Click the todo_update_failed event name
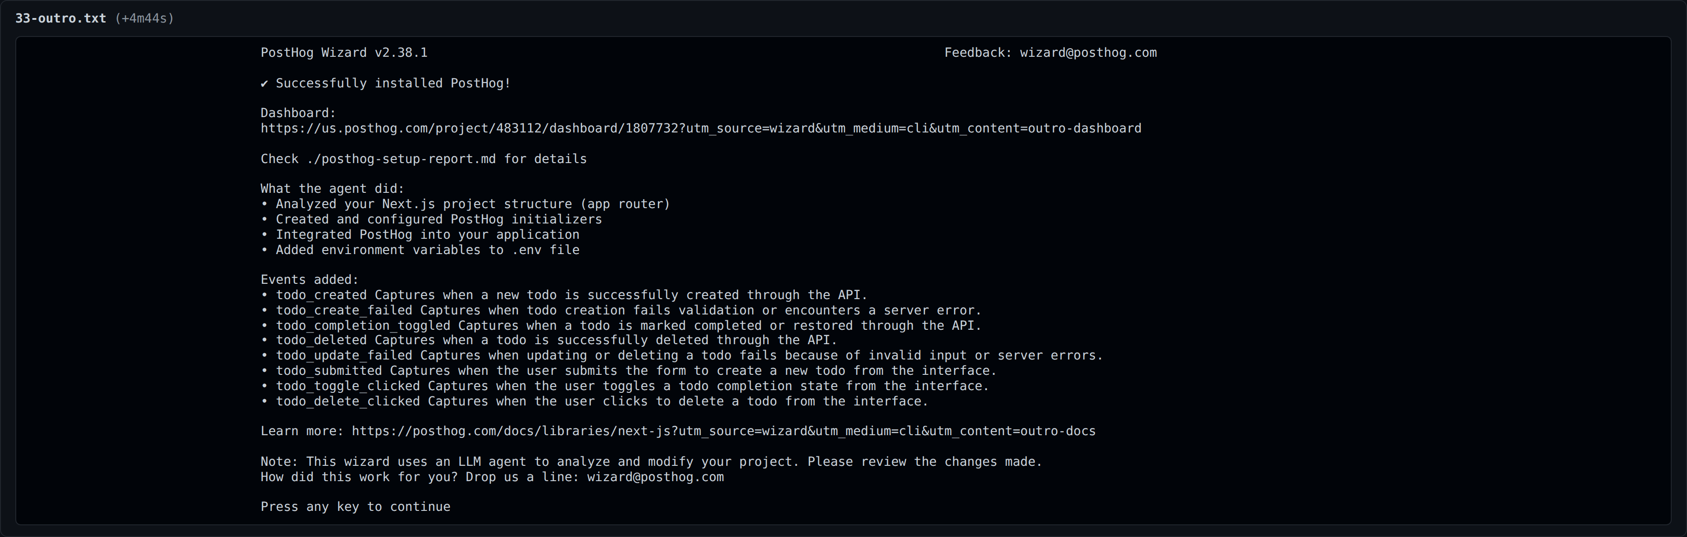The width and height of the screenshot is (1687, 537). tap(344, 355)
